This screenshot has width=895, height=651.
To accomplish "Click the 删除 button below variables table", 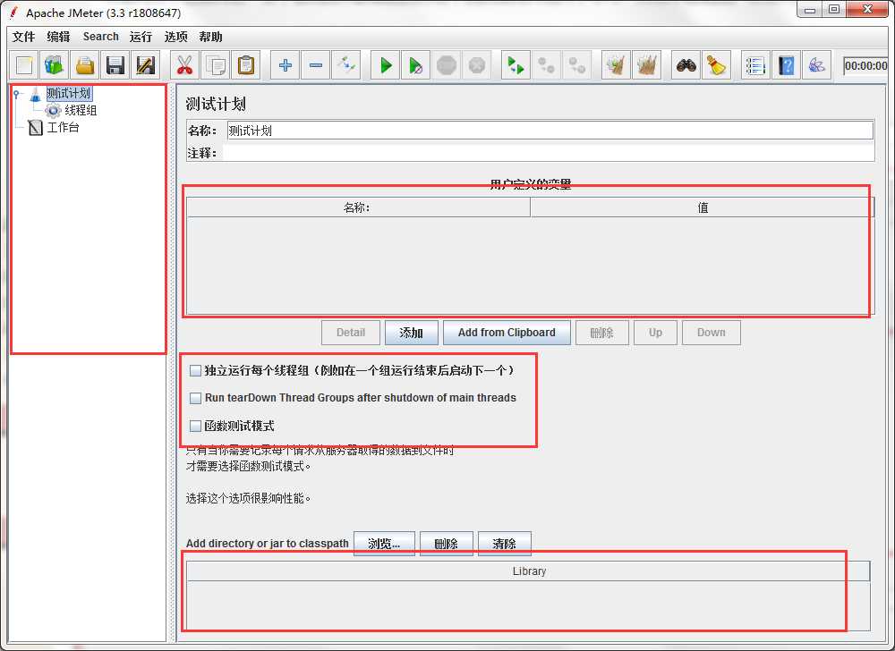I will pyautogui.click(x=602, y=333).
